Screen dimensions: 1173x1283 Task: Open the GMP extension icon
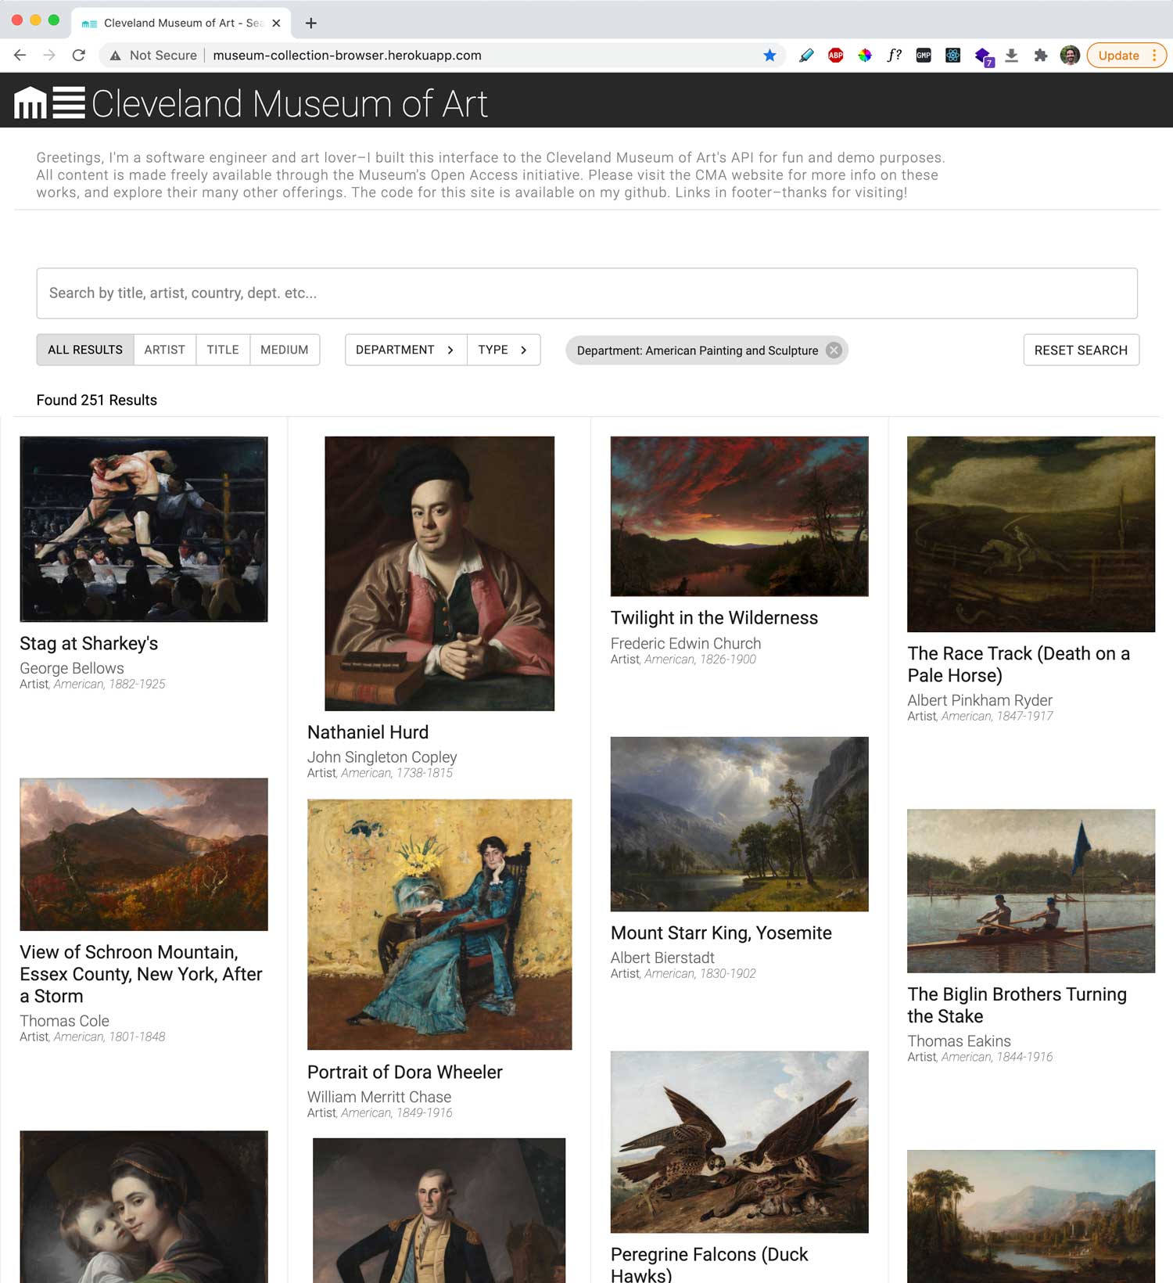click(x=924, y=55)
